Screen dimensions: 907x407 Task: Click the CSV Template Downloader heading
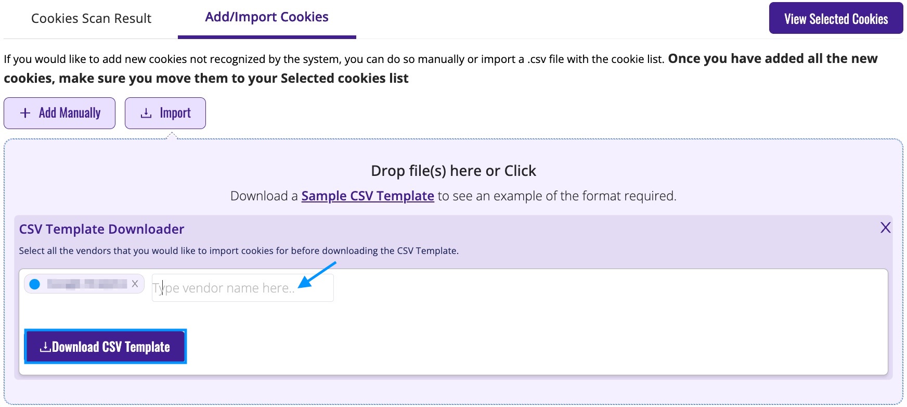[101, 229]
